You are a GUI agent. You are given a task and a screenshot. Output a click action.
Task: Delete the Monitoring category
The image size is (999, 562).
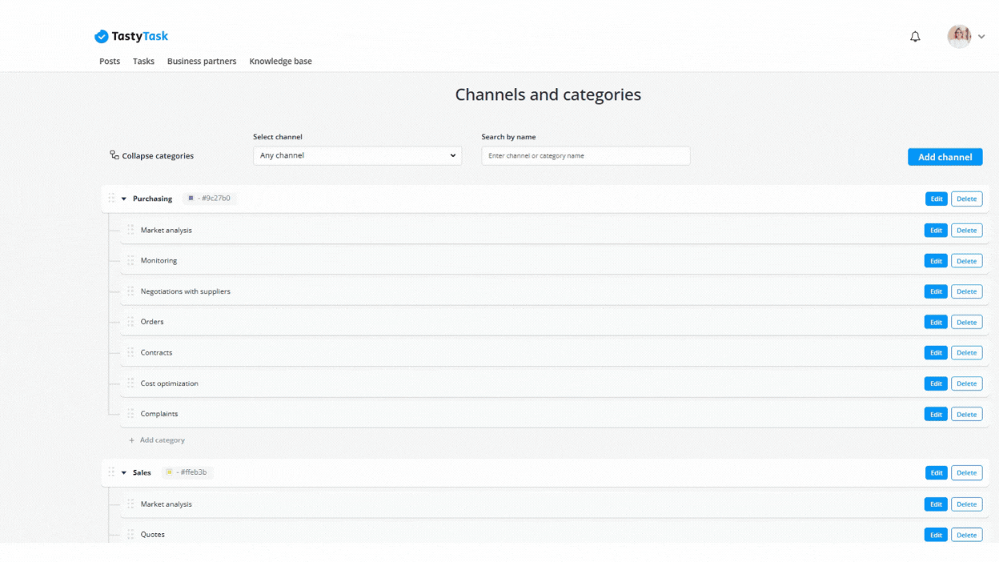click(966, 261)
